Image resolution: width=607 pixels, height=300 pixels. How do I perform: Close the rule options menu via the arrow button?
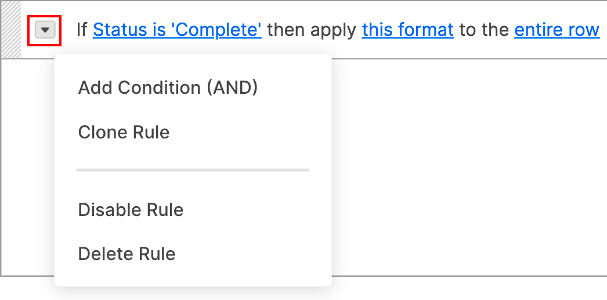pos(45,30)
